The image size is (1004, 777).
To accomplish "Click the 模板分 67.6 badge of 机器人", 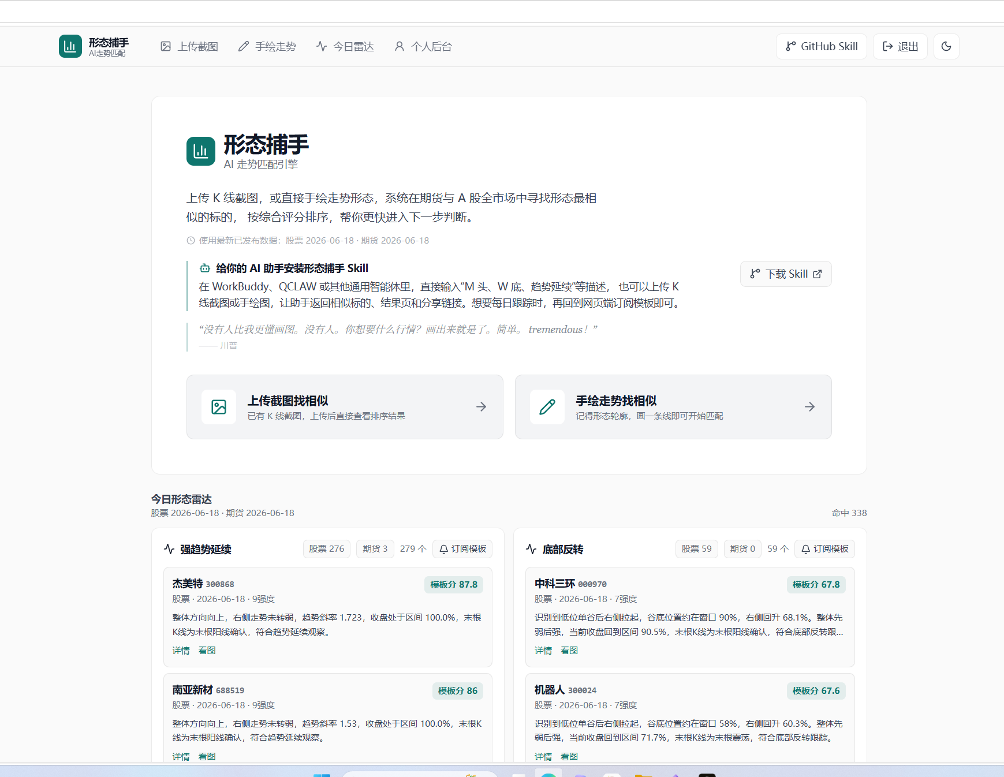I will (816, 691).
